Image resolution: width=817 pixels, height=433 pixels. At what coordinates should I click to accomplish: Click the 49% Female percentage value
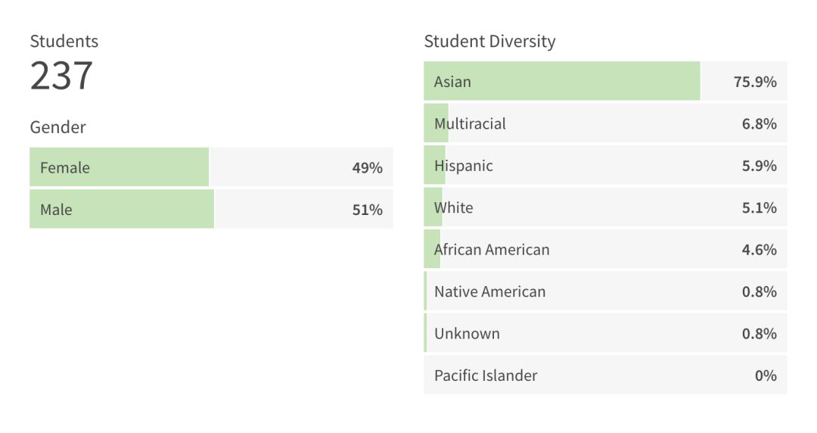pos(367,168)
